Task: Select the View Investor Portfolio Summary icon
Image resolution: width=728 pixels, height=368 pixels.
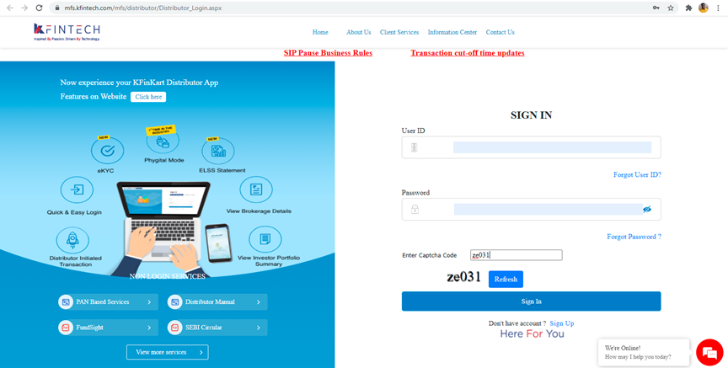Action: pos(265,239)
